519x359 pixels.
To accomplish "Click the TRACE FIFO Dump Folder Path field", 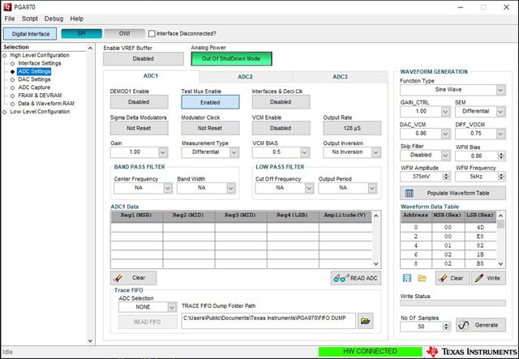I will point(268,321).
